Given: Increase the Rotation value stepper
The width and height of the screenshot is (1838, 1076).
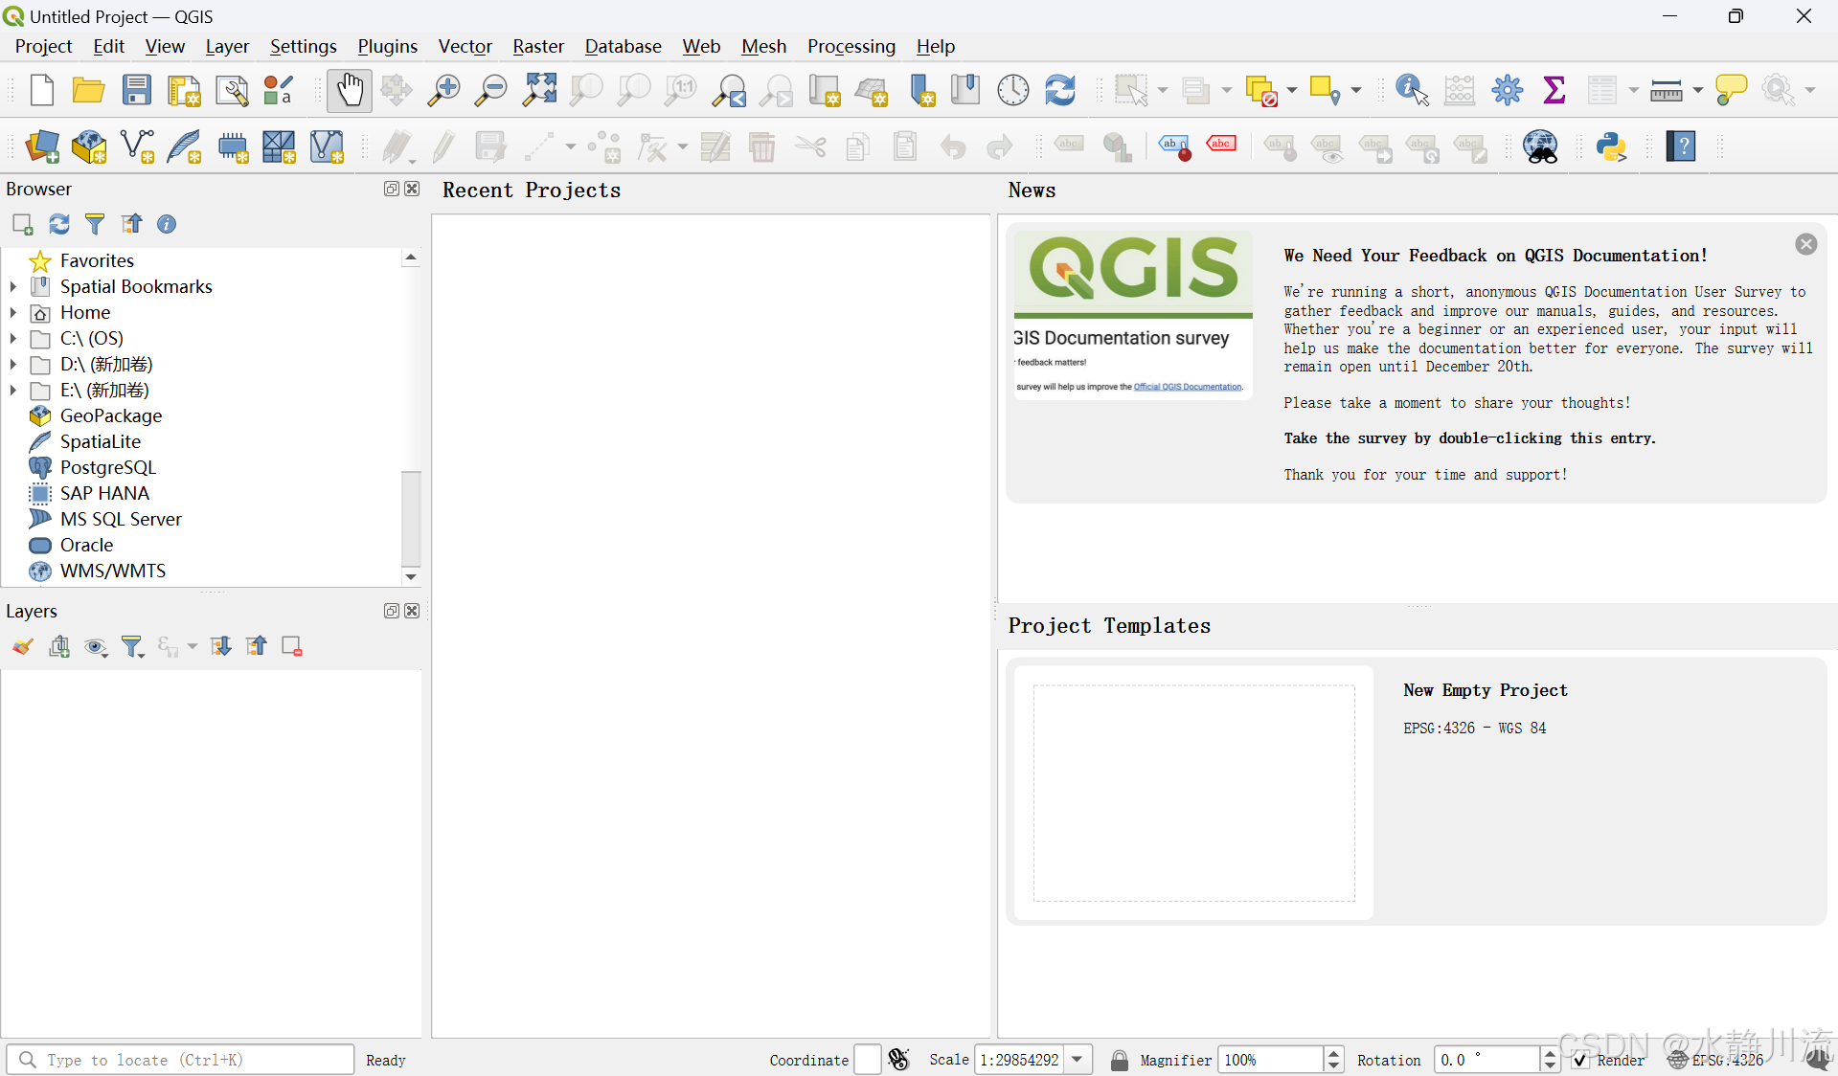Looking at the screenshot, I should click(x=1550, y=1054).
